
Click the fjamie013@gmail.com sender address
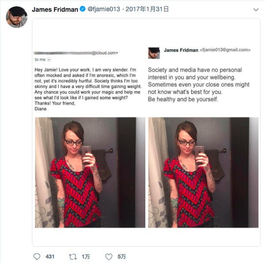coord(225,50)
